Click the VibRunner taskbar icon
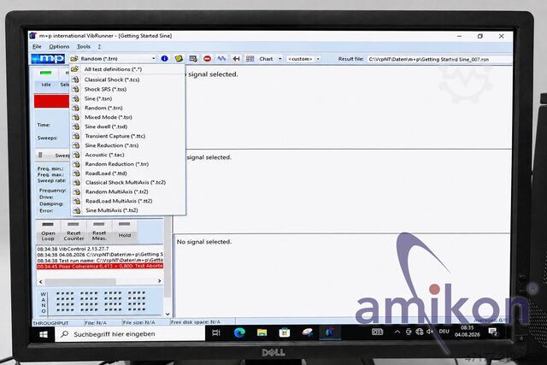The width and height of the screenshot is (547, 365). (329, 333)
